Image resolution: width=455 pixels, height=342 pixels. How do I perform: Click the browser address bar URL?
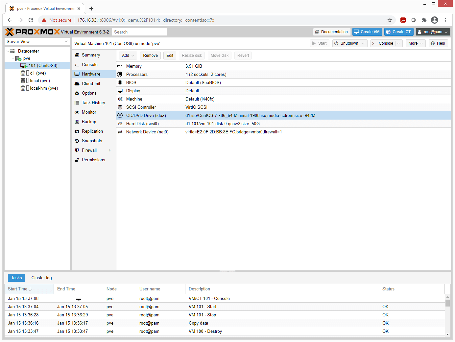click(146, 20)
